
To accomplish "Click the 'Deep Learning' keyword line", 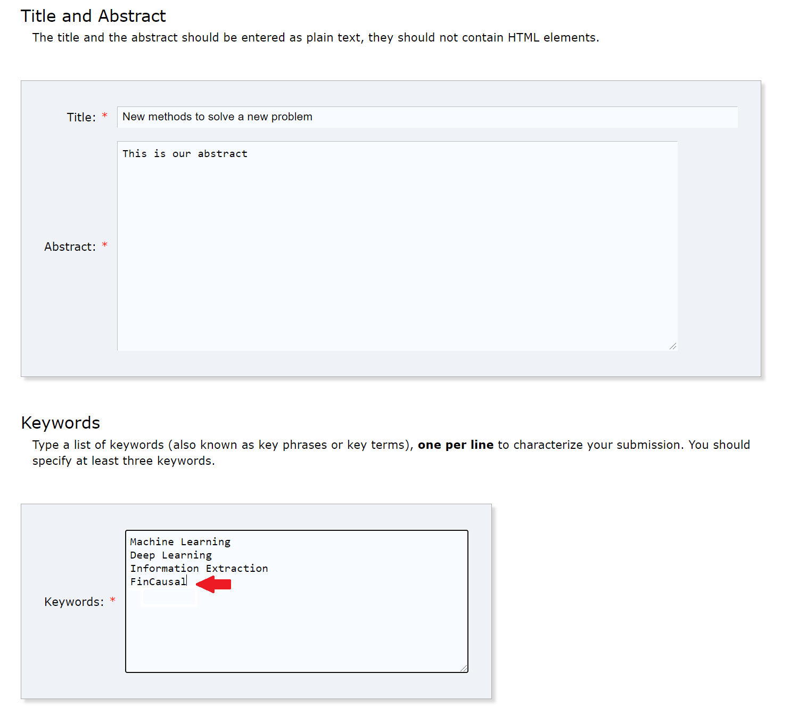I will 170,555.
